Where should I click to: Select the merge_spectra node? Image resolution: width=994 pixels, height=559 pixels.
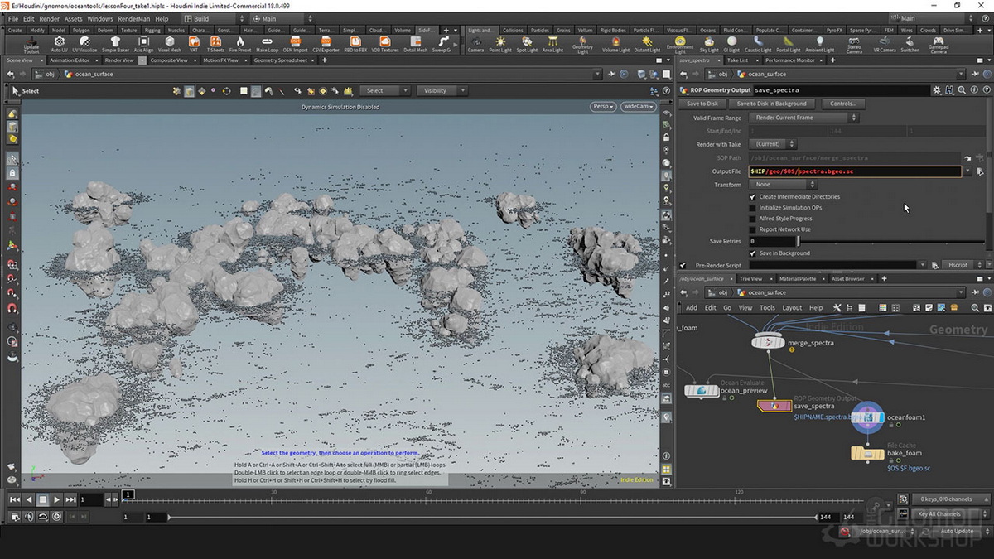(x=768, y=342)
